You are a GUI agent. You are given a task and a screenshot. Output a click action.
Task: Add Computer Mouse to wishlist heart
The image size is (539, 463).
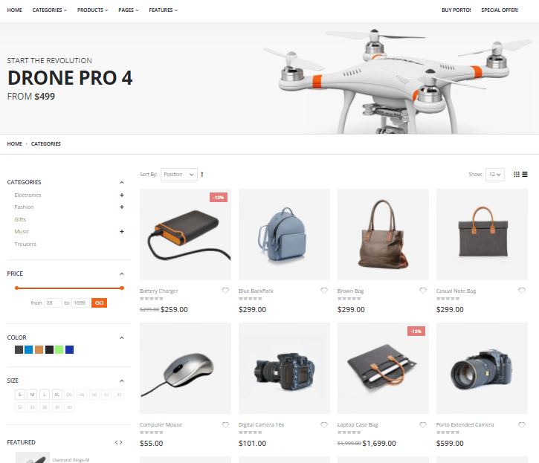[225, 424]
